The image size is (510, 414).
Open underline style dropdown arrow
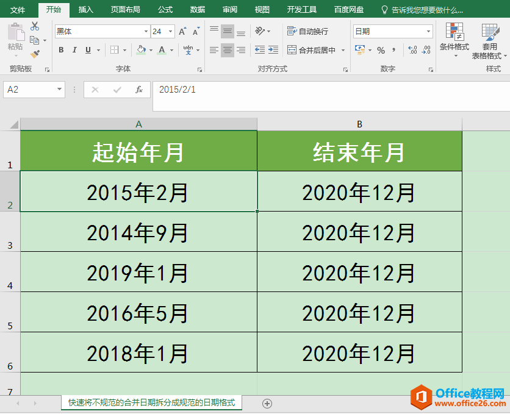[x=98, y=51]
